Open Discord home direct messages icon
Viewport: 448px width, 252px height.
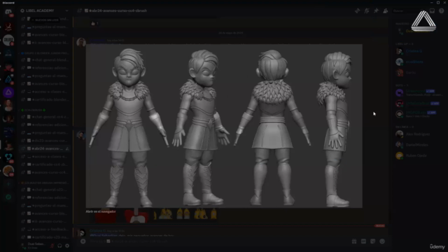pyautogui.click(x=8, y=12)
